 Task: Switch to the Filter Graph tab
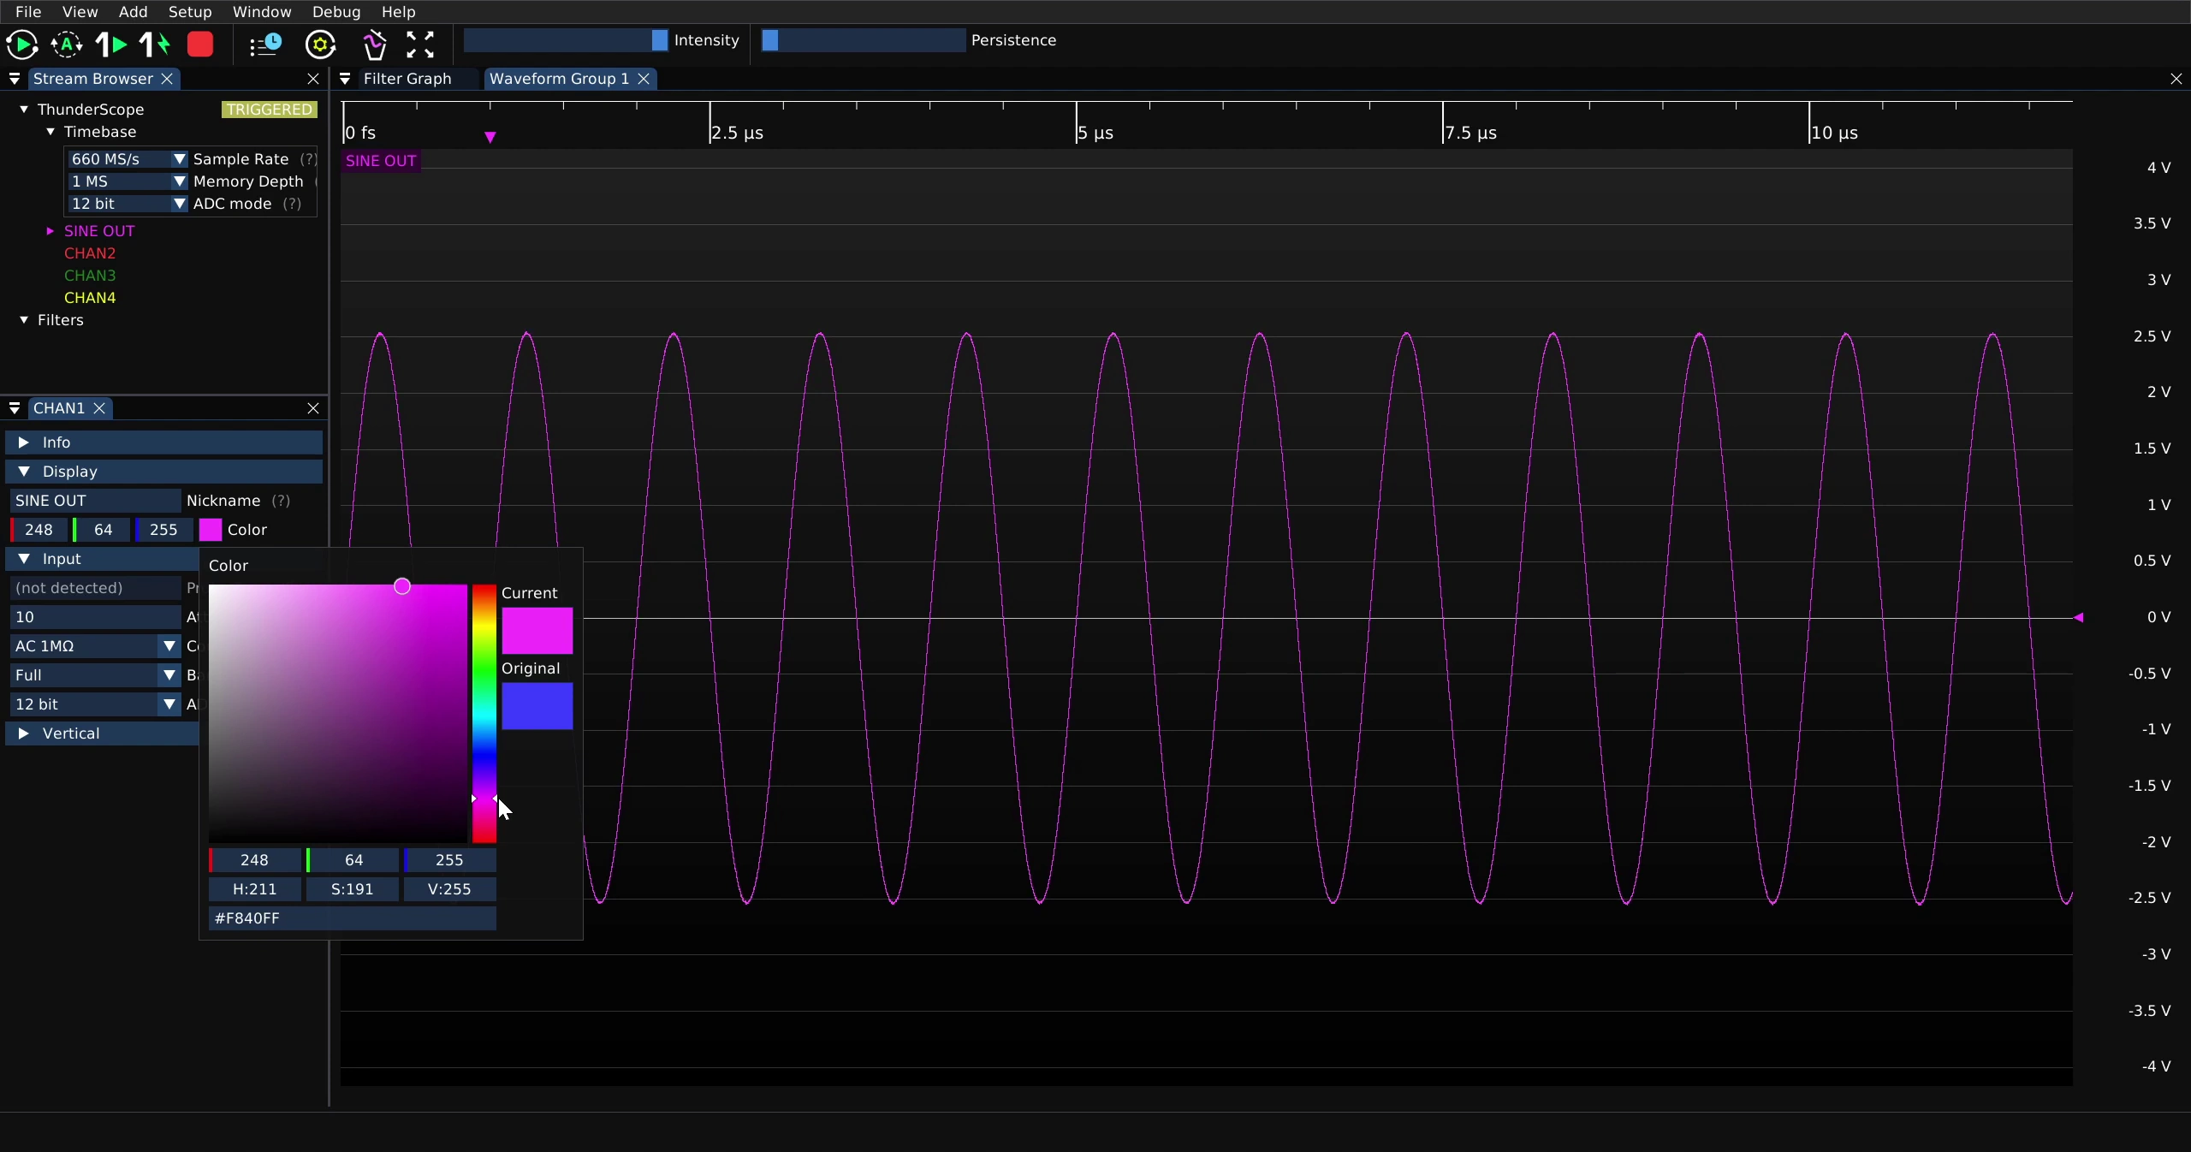407,79
